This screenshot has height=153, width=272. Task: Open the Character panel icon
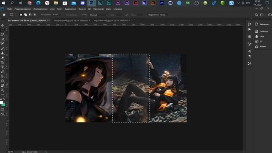[249, 51]
